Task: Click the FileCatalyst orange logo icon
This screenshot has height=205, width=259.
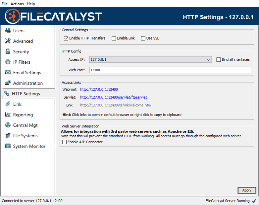Action: [12, 16]
